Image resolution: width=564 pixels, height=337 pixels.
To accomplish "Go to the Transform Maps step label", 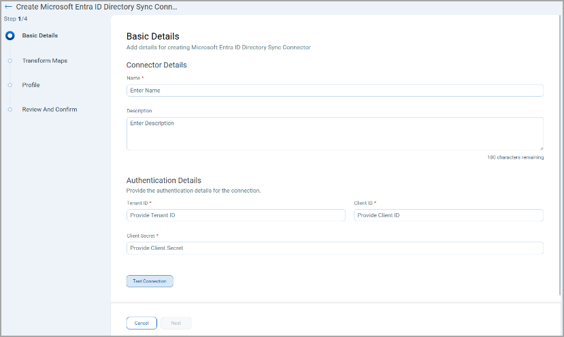I will pos(44,61).
